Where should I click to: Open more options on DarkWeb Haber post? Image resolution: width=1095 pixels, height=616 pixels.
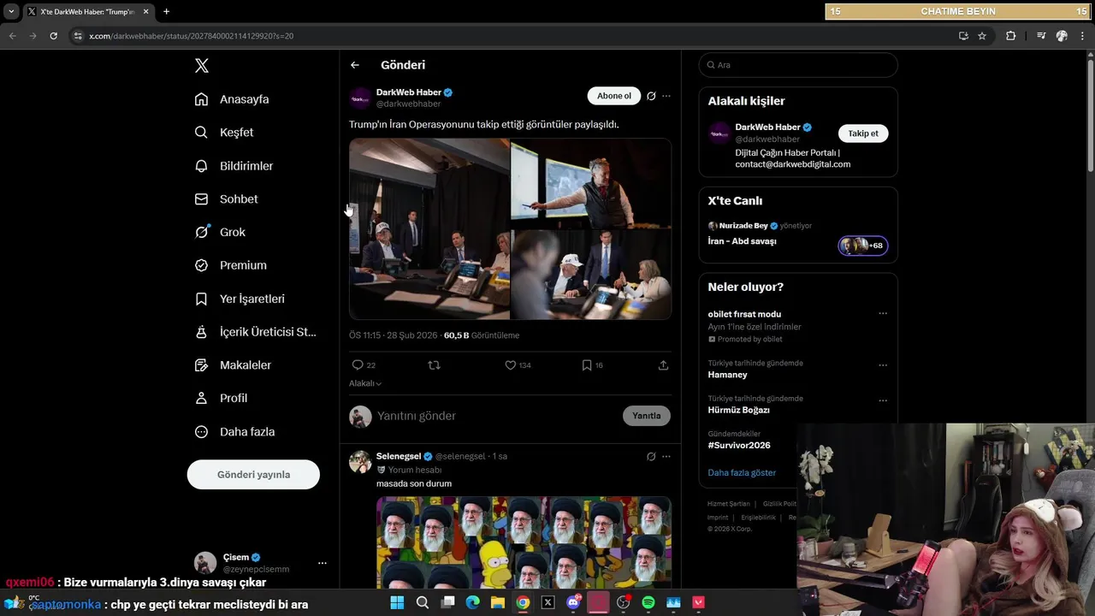pos(666,96)
